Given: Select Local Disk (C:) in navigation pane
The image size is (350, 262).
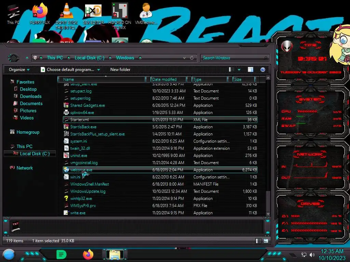Looking at the screenshot, I should pyautogui.click(x=35, y=154).
